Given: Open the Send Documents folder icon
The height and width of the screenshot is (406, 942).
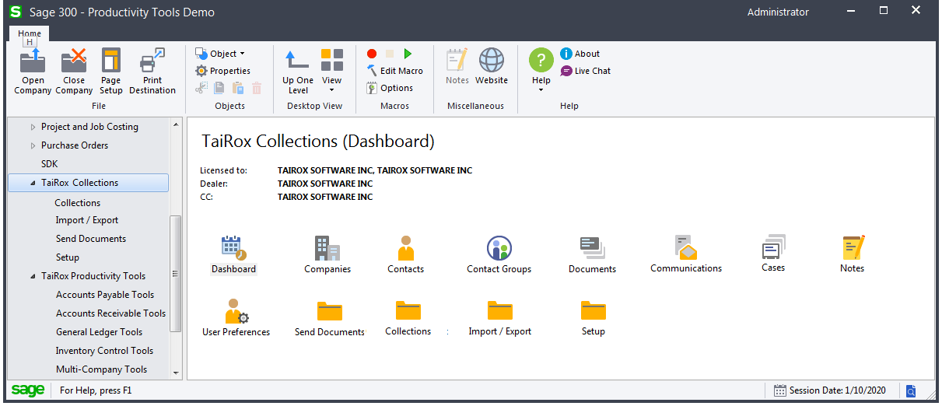Looking at the screenshot, I should click(x=330, y=311).
